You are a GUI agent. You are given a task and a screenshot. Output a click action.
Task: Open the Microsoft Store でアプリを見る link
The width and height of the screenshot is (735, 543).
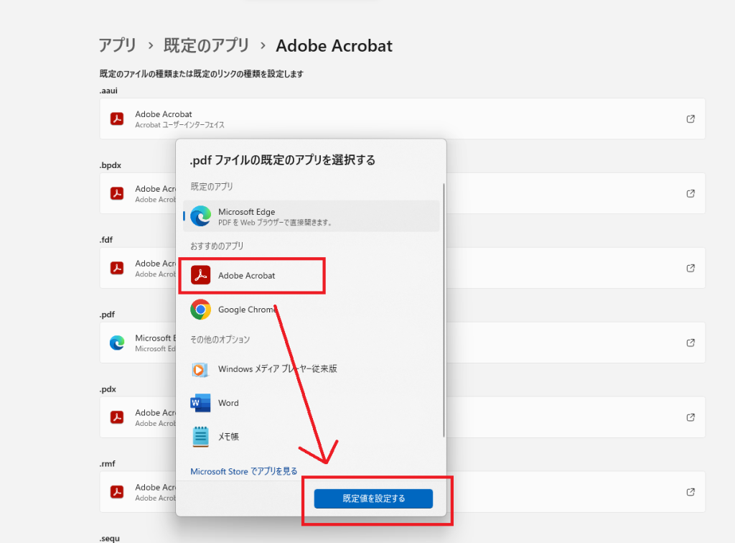coord(244,471)
